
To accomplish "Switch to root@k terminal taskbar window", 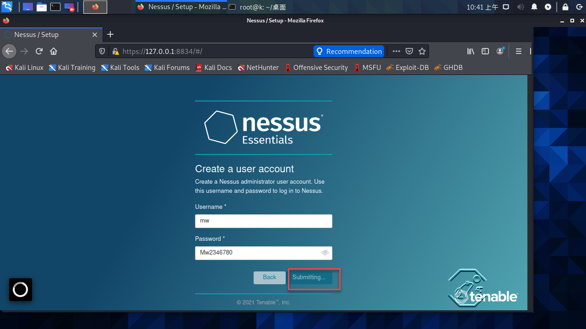I will tap(257, 7).
